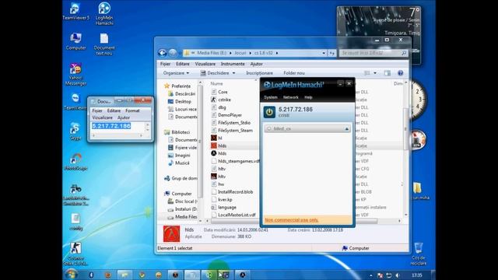The height and width of the screenshot is (280, 498).
Task: Select the language file
Action: click(224, 208)
